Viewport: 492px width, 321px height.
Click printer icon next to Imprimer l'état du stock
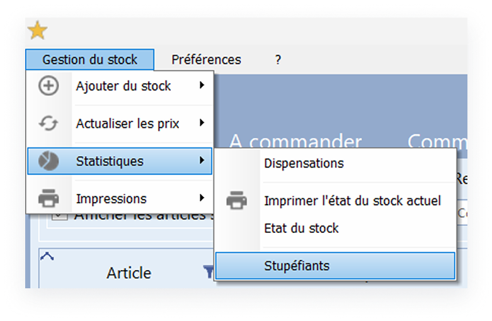(236, 201)
